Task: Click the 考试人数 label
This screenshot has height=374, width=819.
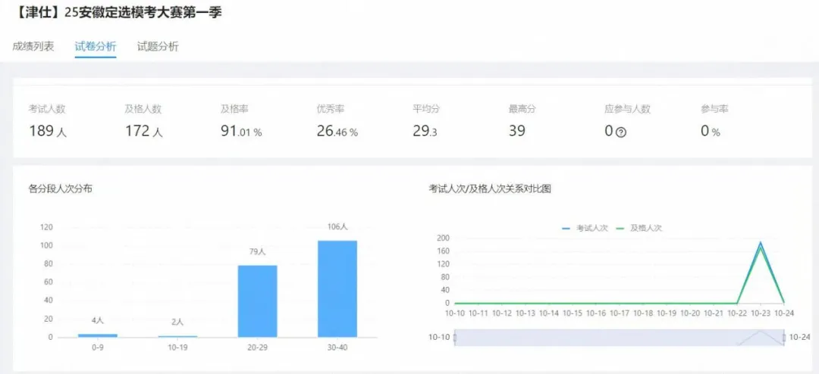Action: tap(48, 109)
